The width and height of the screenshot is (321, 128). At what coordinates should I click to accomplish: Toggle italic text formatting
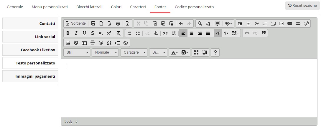(x=76, y=33)
